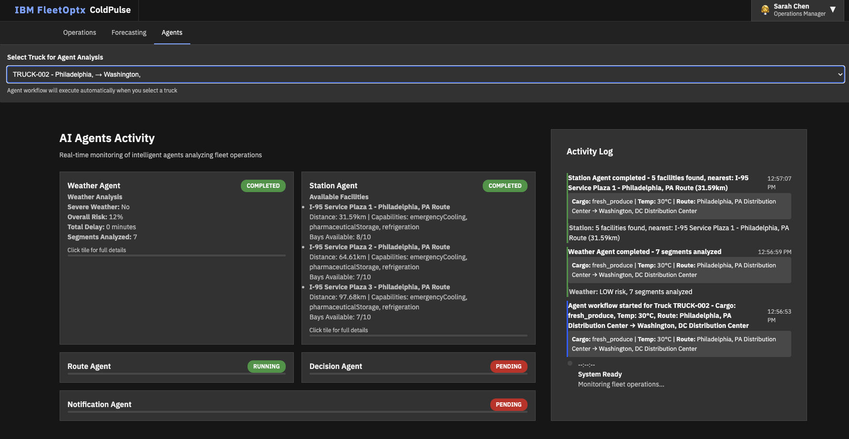Open the Weather Agent tile
The width and height of the screenshot is (849, 439).
(176, 258)
